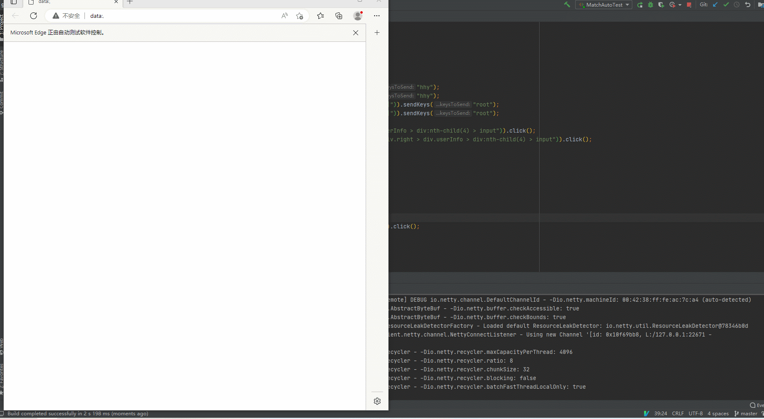This screenshot has height=419, width=764.
Task: Open the Web tool window tab
Action: [2, 346]
